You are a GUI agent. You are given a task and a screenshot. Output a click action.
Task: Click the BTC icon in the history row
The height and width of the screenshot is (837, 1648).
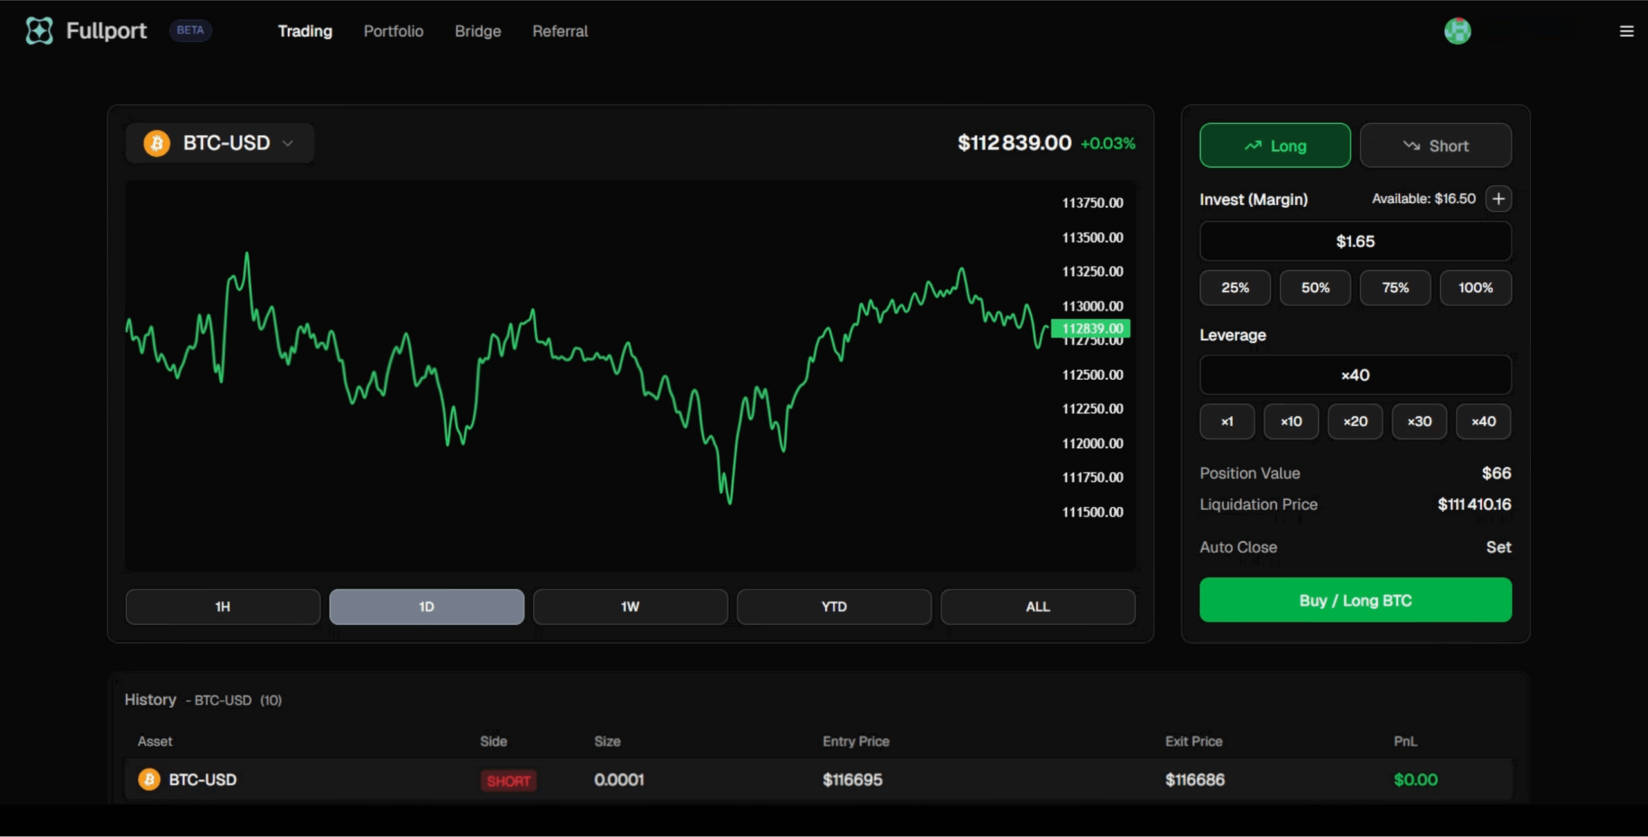click(x=149, y=779)
